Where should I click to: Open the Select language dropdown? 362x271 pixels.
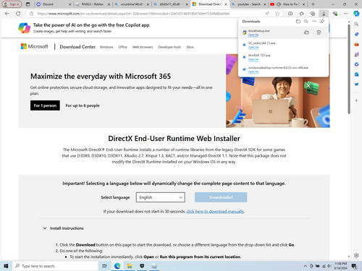[x=161, y=197]
